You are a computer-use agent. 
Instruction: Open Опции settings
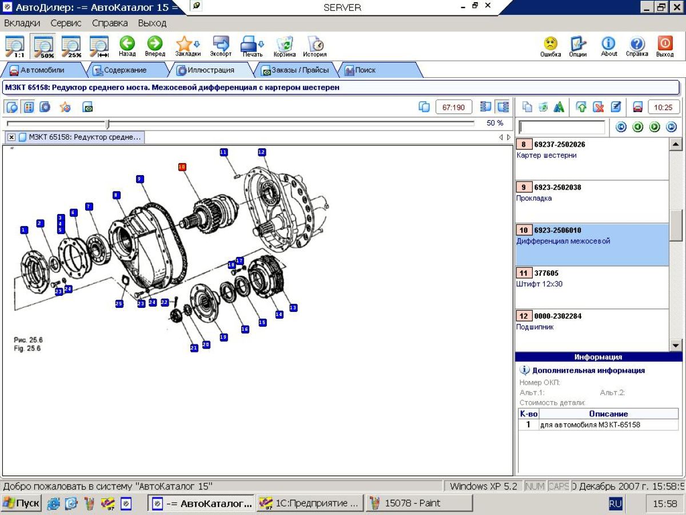tap(578, 46)
